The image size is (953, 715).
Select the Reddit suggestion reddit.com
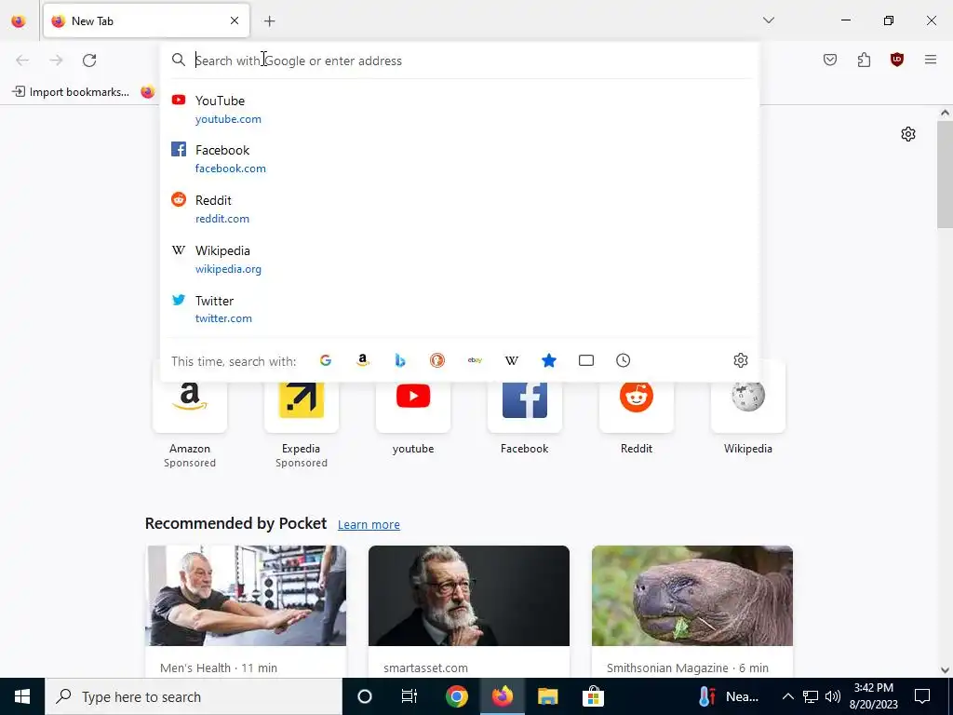460,209
